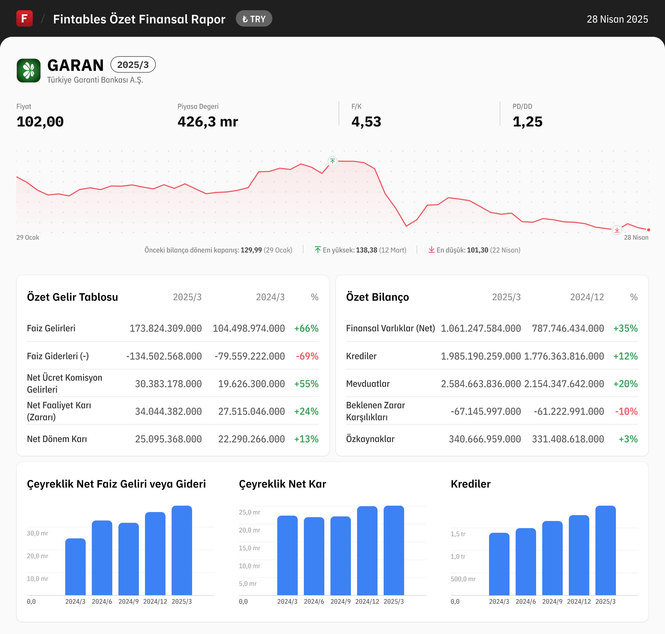Click the Fiyat value 102,00
The image size is (665, 634).
pyautogui.click(x=40, y=122)
